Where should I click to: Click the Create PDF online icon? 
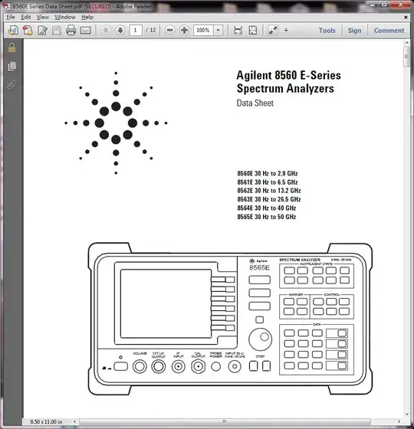[13, 30]
